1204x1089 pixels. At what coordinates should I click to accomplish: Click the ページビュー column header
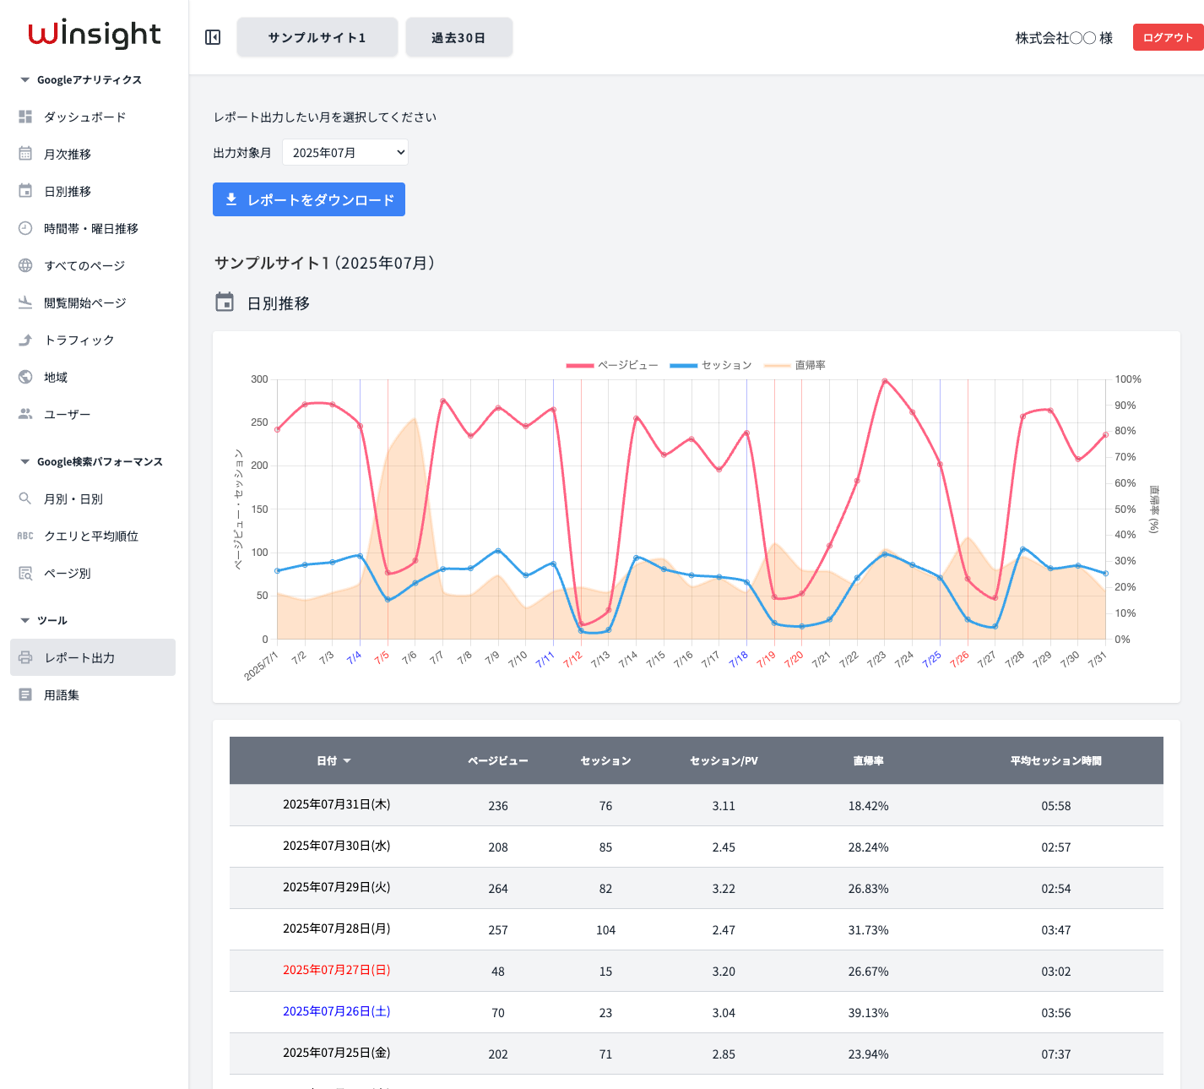[498, 760]
